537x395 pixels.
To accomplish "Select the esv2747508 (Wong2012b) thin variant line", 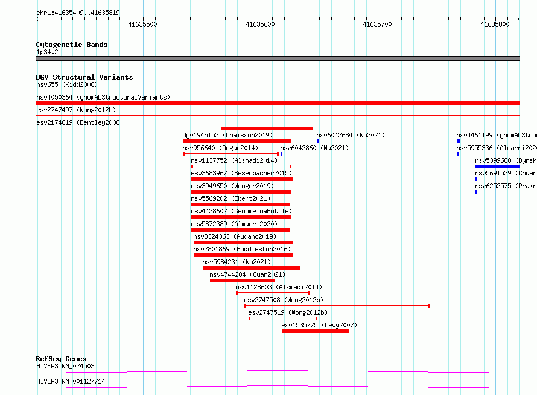I will tap(337, 306).
